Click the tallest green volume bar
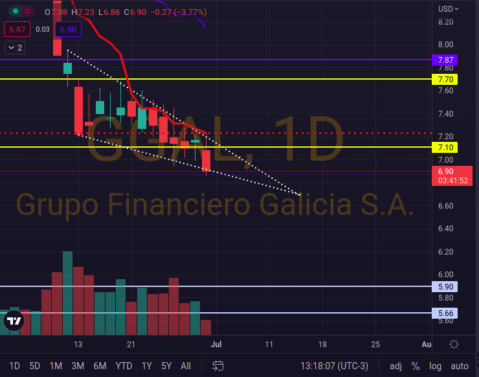The image size is (479, 377). pos(67,293)
